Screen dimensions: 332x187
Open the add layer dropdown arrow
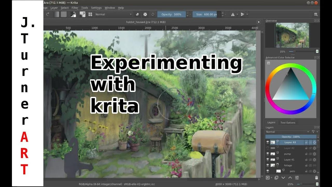[x=271, y=178]
